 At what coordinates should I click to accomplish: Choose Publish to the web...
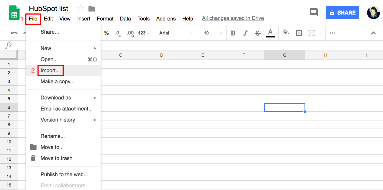[63, 174]
